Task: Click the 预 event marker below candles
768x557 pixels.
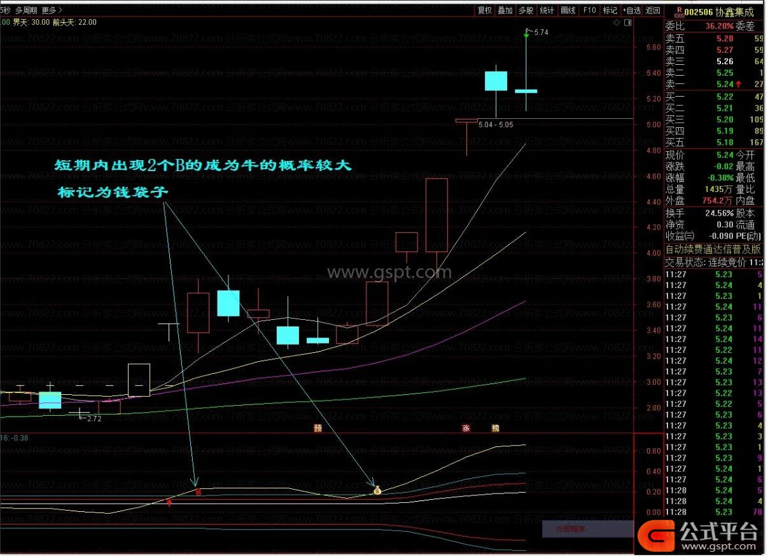Action: coord(318,428)
